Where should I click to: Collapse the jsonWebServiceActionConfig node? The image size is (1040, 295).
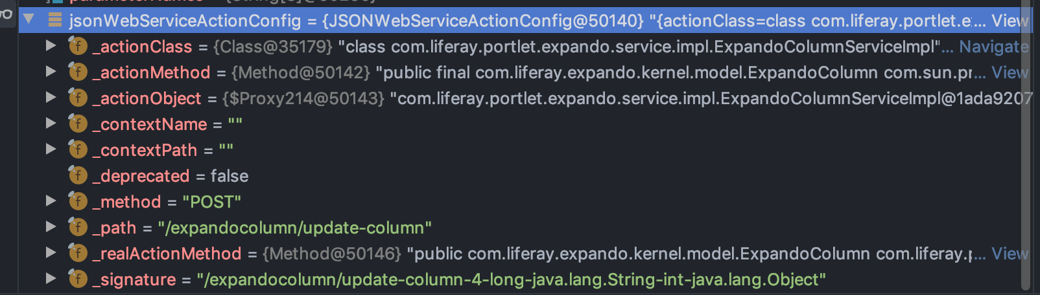coord(29,19)
